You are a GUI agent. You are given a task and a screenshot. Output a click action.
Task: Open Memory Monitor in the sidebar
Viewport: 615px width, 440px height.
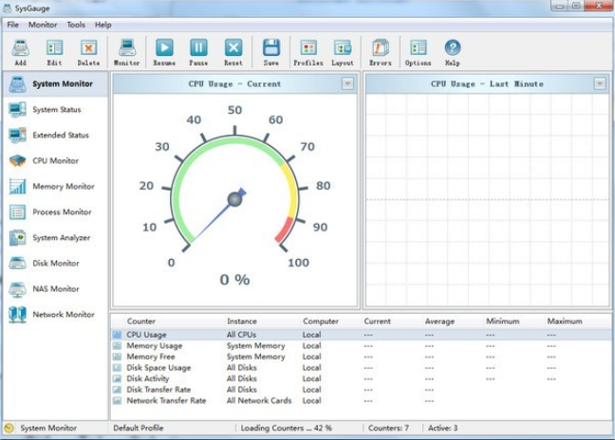point(56,187)
